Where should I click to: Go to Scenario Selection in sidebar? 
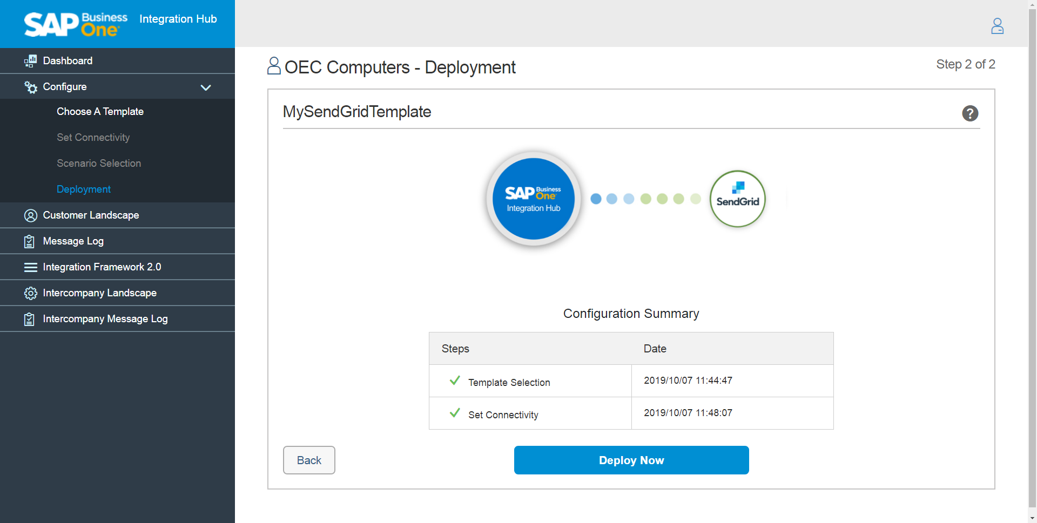(99, 164)
